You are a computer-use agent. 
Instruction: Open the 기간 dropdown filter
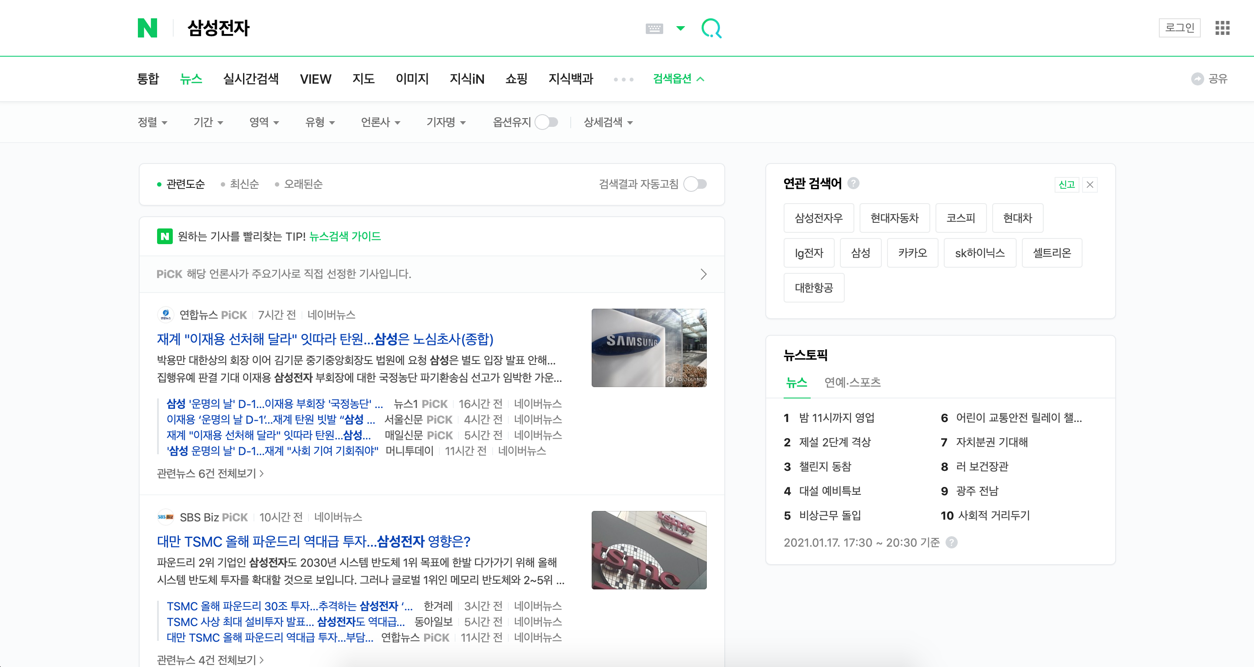[208, 122]
